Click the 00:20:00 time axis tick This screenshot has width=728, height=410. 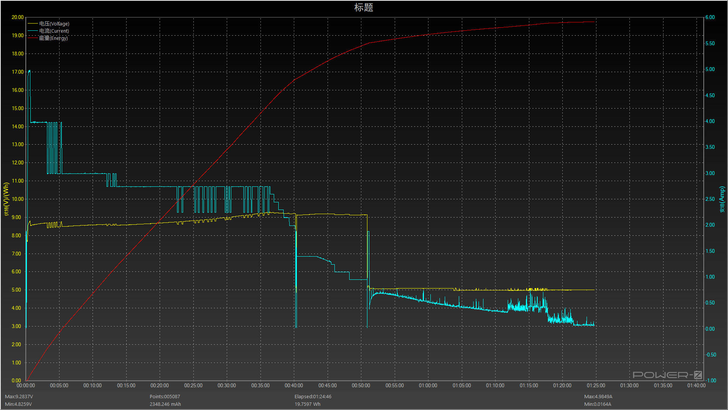pos(160,385)
